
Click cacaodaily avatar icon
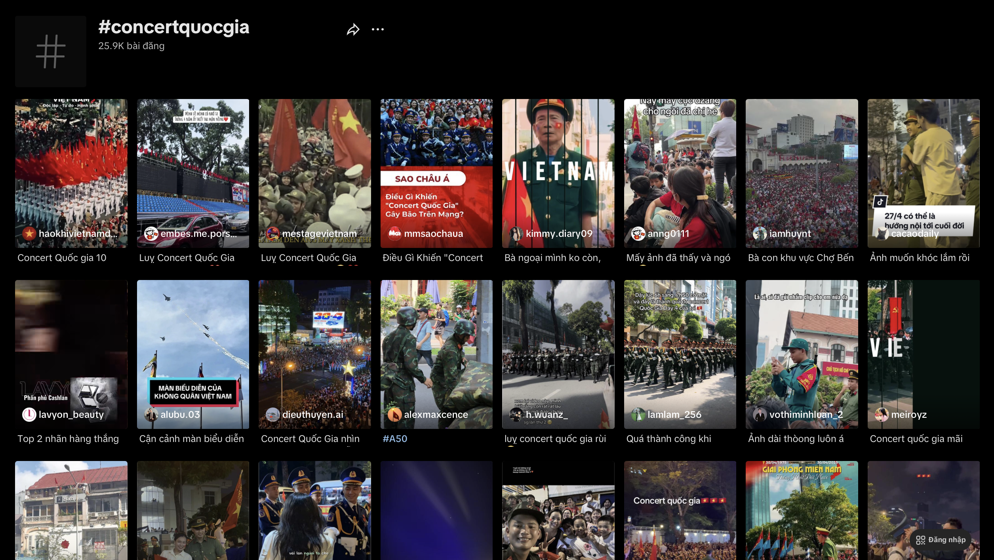882,234
